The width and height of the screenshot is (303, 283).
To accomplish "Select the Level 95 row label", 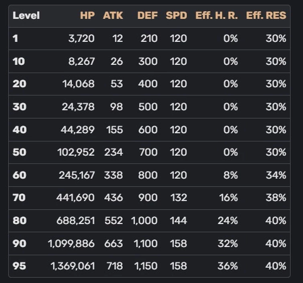I will [x=19, y=266].
